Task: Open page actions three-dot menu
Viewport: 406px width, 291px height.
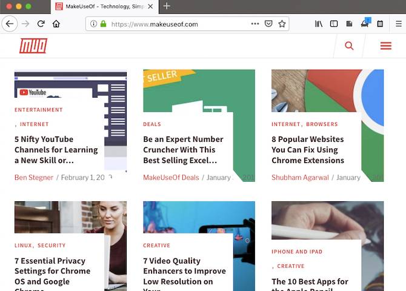Action: pos(255,24)
